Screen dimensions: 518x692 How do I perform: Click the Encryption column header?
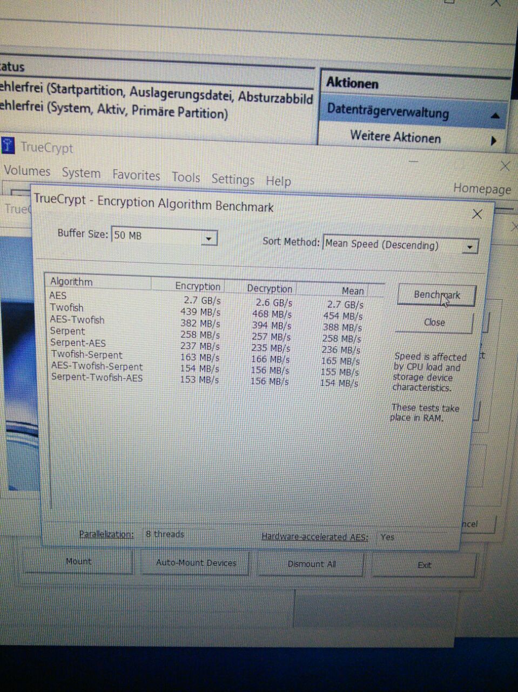tap(187, 286)
